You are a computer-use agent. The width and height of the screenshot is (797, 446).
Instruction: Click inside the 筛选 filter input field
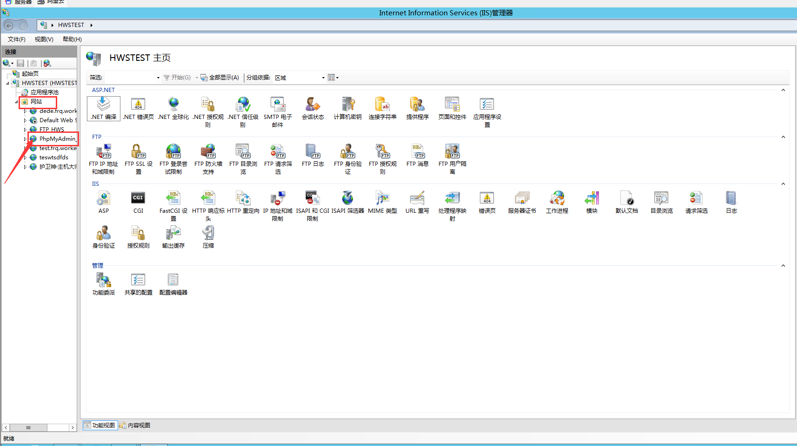[x=130, y=78]
